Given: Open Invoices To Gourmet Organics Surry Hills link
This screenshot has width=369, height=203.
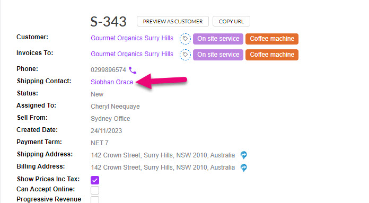Looking at the screenshot, I should (132, 54).
